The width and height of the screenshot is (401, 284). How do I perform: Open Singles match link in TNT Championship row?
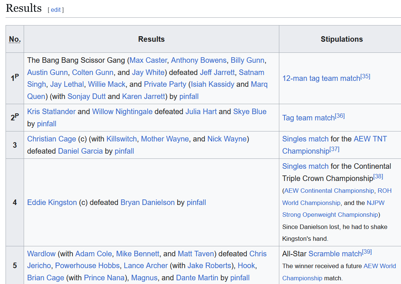point(305,139)
